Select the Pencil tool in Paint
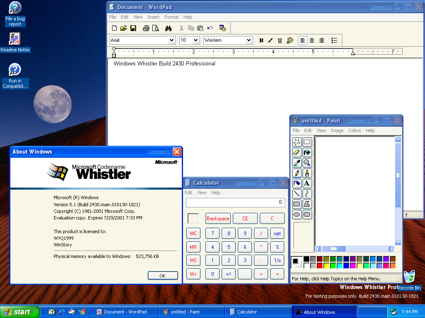 click(297, 173)
